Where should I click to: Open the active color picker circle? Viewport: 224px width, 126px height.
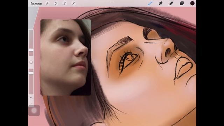192,3
